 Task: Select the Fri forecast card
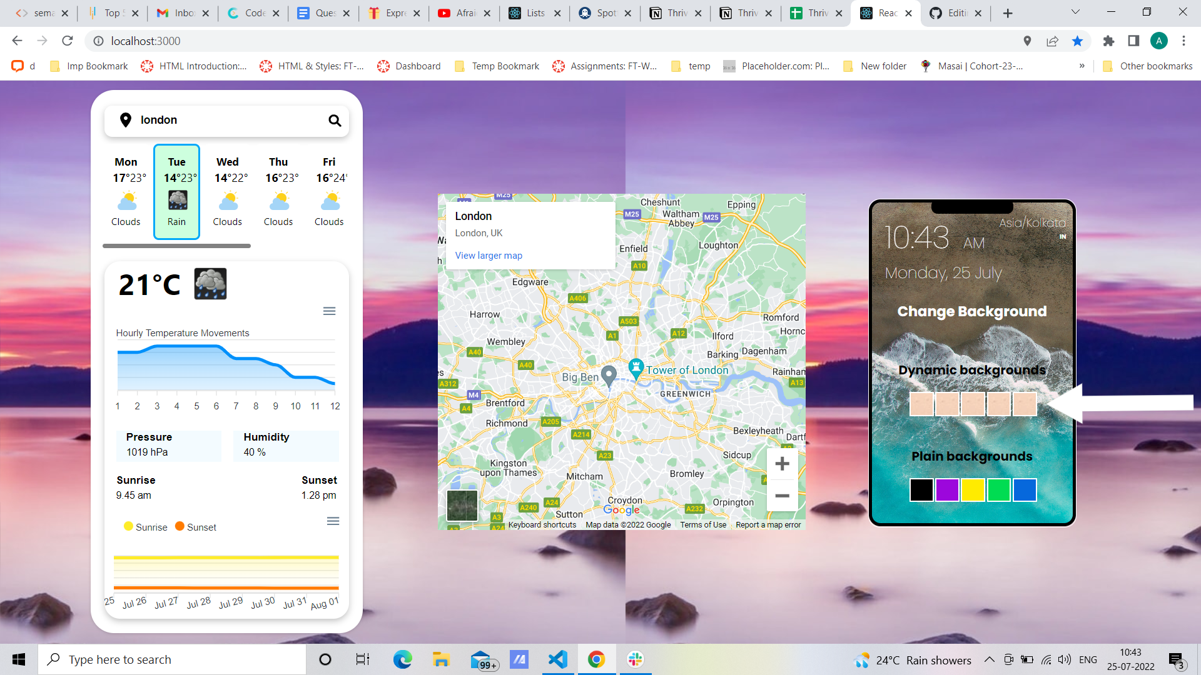pos(329,192)
